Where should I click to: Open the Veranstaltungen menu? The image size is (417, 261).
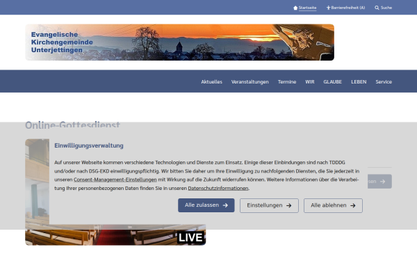tap(250, 81)
